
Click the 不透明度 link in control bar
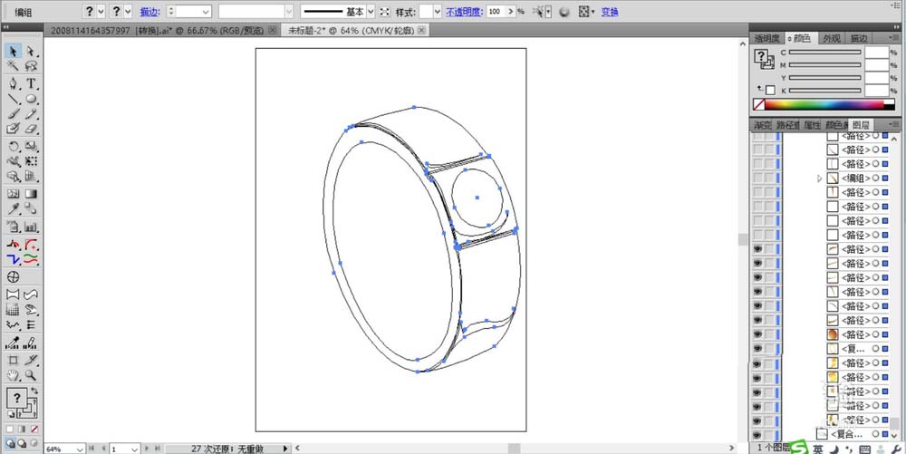pos(464,12)
